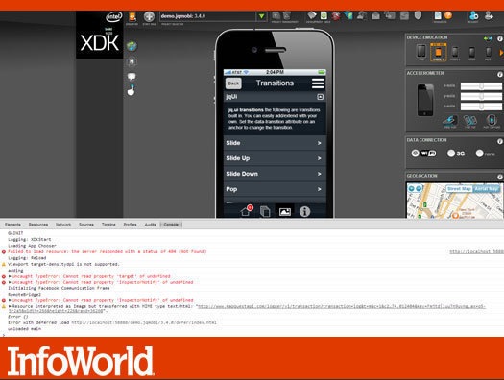Viewport: 504px width, 380px height.
Task: Click the orange book icon in top toolbar
Action: [132, 16]
